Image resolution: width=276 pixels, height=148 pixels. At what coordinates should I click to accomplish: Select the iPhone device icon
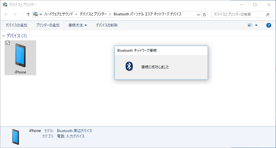(20, 55)
